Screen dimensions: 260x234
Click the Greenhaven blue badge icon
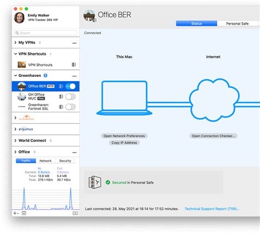click(46, 75)
